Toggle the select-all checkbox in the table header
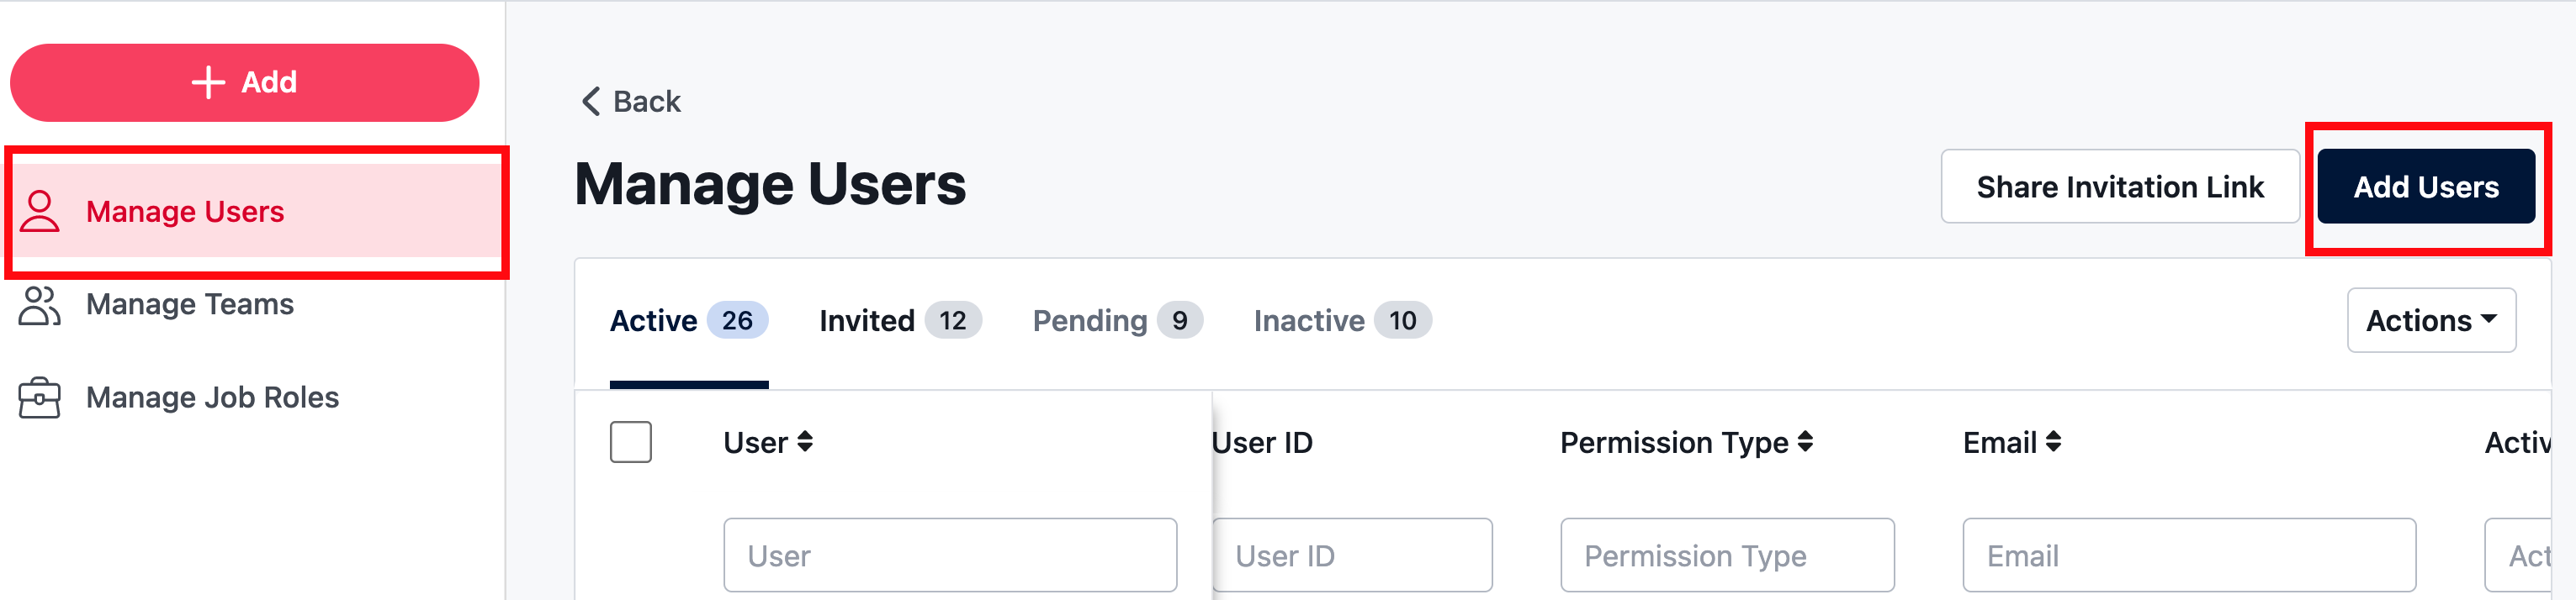This screenshot has height=600, width=2576. [631, 442]
